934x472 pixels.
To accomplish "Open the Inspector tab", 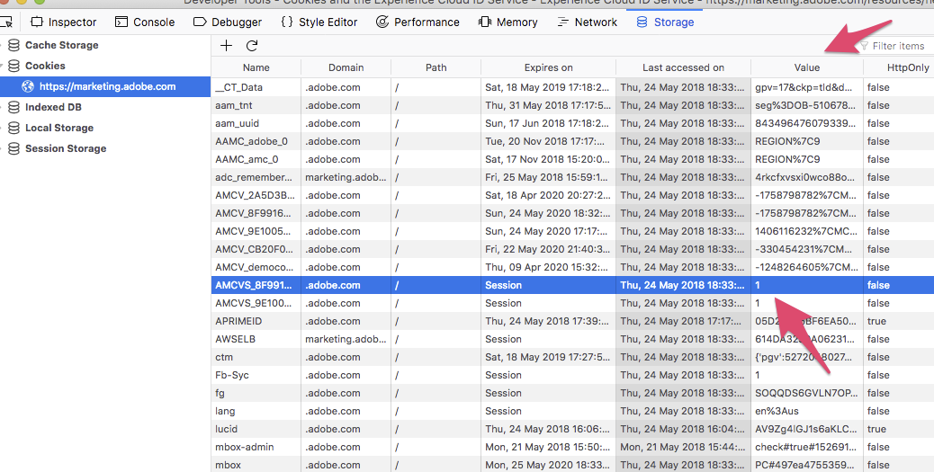I will pyautogui.click(x=64, y=22).
